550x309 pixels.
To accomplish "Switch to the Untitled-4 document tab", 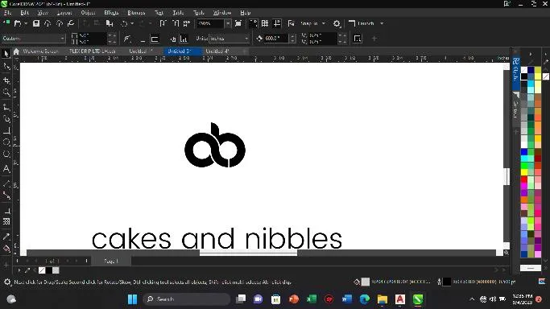I will (x=217, y=51).
